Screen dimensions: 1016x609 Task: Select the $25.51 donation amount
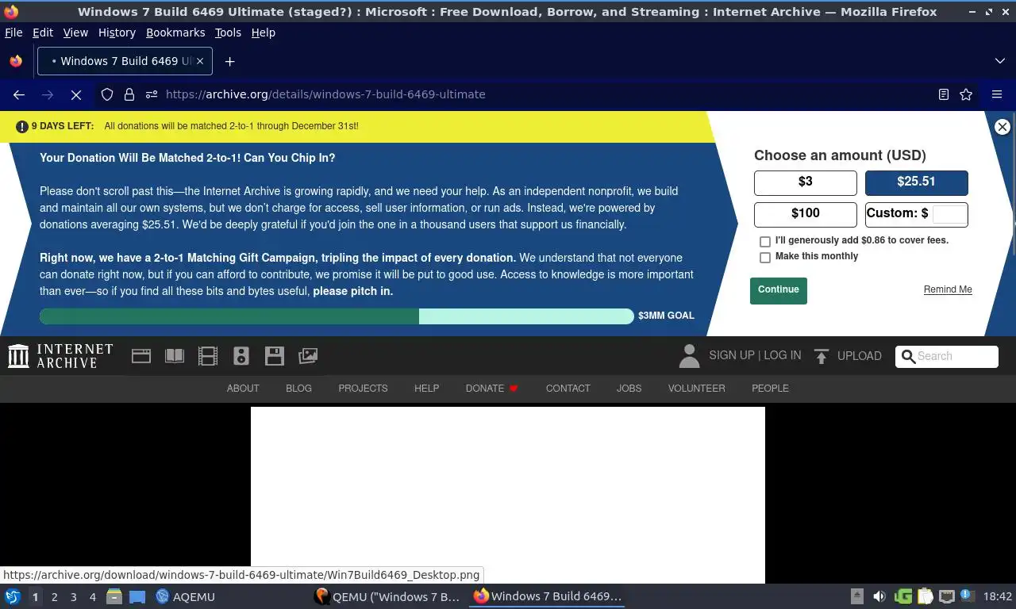[x=916, y=182]
